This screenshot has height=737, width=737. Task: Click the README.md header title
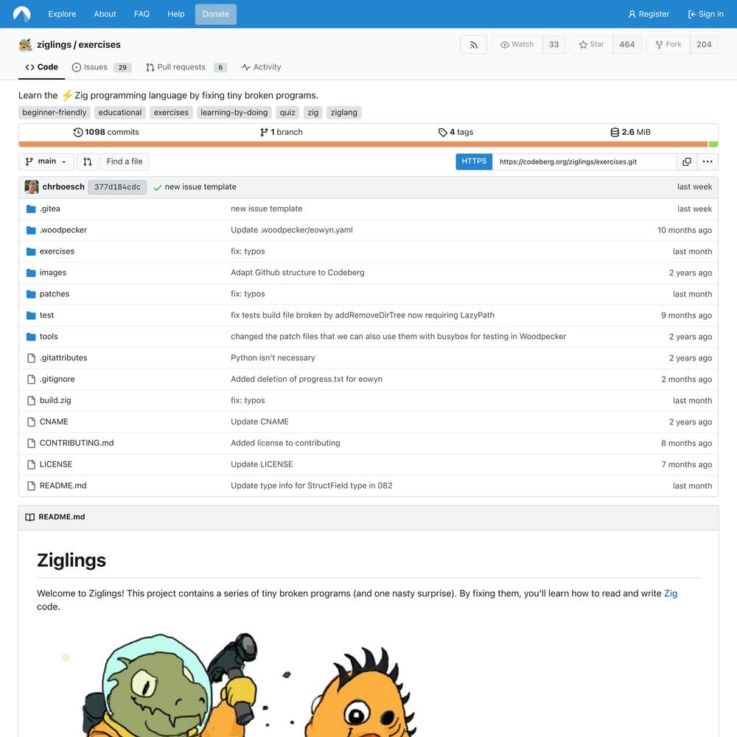point(62,517)
